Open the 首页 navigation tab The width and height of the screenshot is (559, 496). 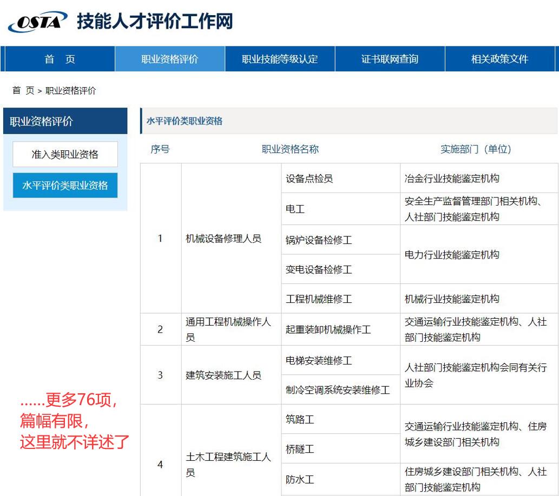coord(58,59)
